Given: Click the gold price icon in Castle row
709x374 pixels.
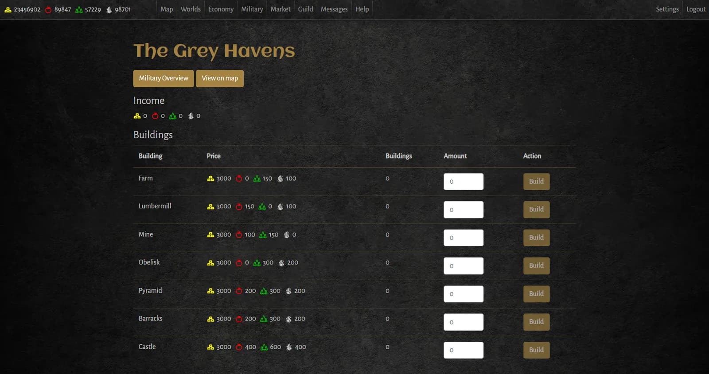Looking at the screenshot, I should coord(210,347).
